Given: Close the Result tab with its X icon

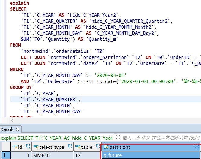Looking at the screenshot, I should (x=18, y=129).
